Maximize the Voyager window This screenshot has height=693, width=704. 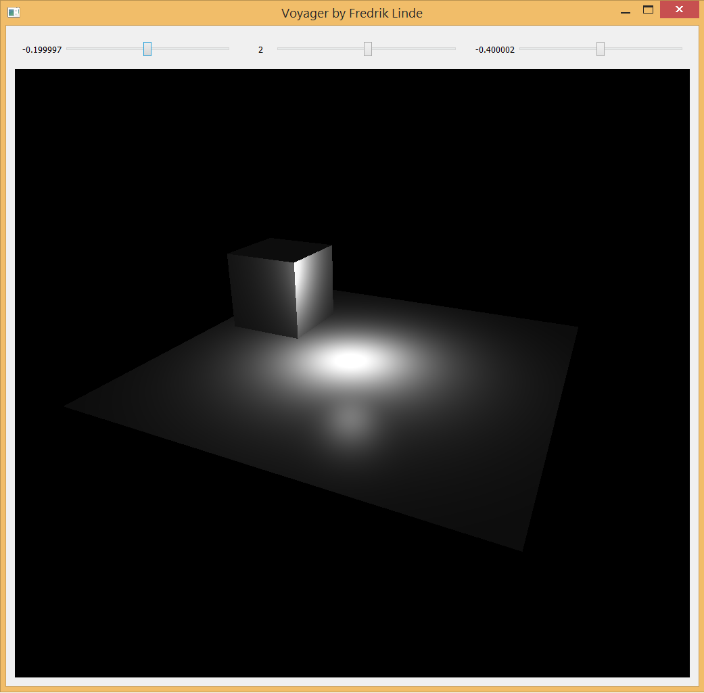[x=647, y=9]
